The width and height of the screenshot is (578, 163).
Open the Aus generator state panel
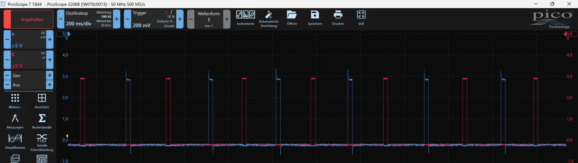pyautogui.click(x=28, y=85)
